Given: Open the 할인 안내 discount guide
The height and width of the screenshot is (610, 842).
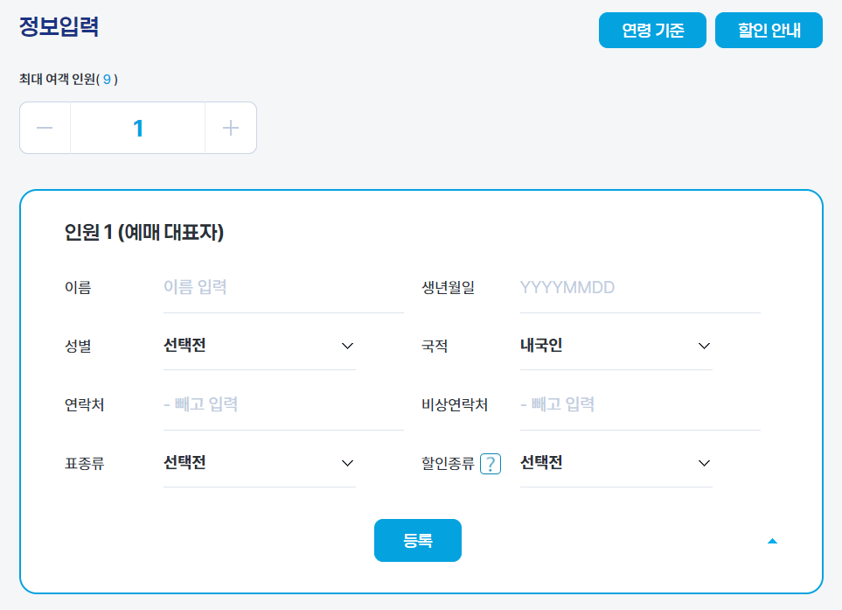Looking at the screenshot, I should (x=769, y=30).
